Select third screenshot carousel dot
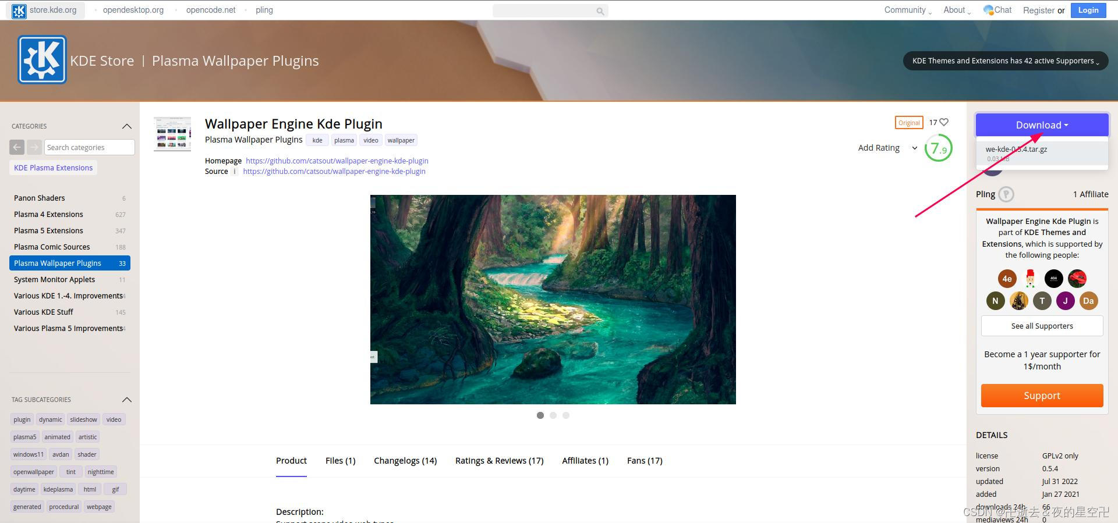1118x523 pixels. tap(566, 415)
